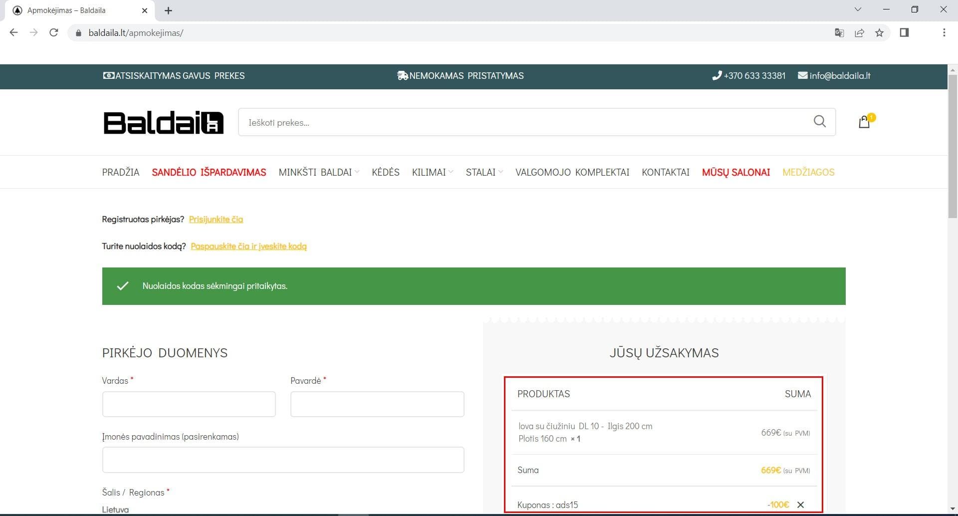958x516 pixels.
Task: Click the Baldaila logo
Action: point(162,122)
